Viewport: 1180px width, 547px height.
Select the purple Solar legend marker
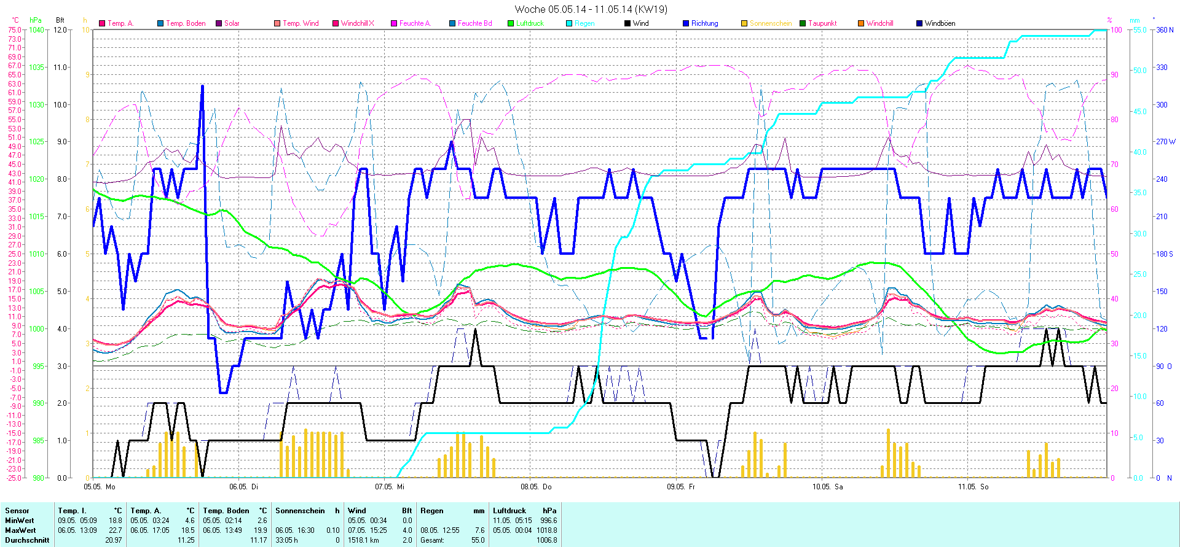tap(219, 23)
